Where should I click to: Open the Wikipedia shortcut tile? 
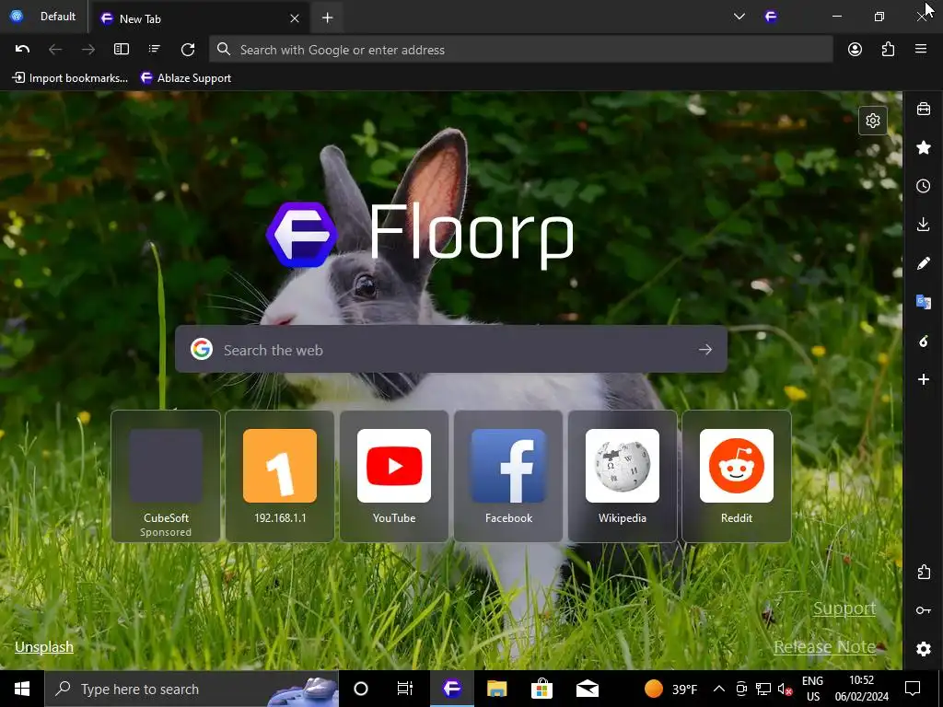[623, 476]
